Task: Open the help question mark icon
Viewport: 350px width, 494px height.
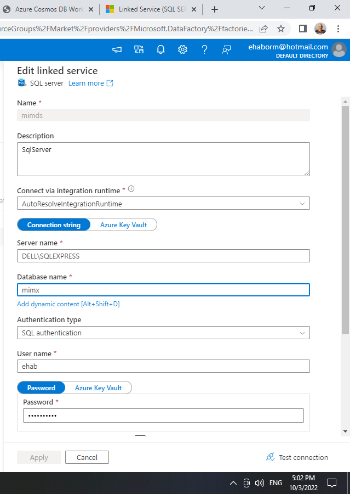Action: (x=204, y=49)
